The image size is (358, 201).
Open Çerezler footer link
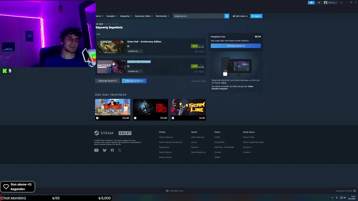(x=218, y=152)
